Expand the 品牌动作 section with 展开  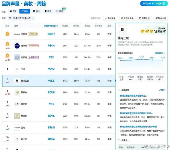pyautogui.click(x=162, y=90)
